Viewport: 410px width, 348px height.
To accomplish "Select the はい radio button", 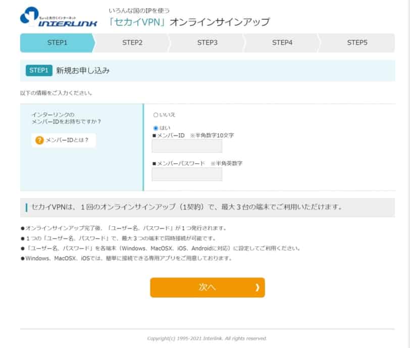I will [x=156, y=128].
